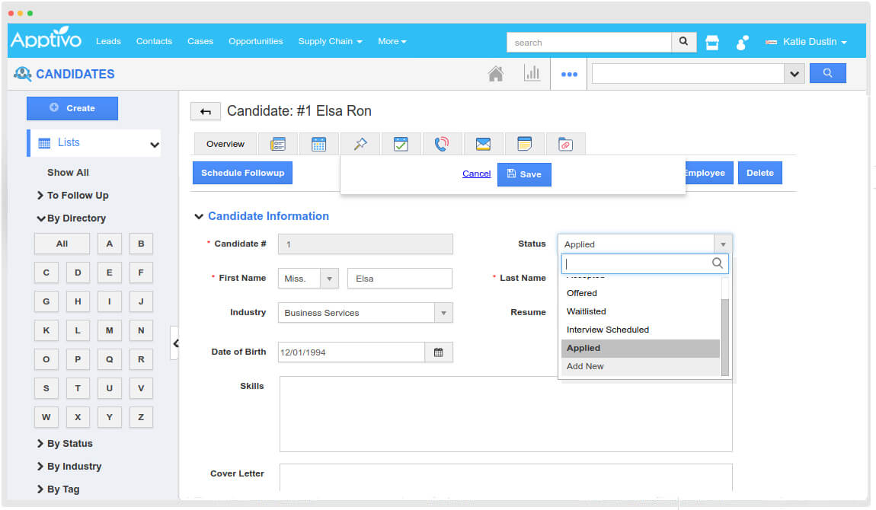Click the Save button
876x510 pixels.
524,174
